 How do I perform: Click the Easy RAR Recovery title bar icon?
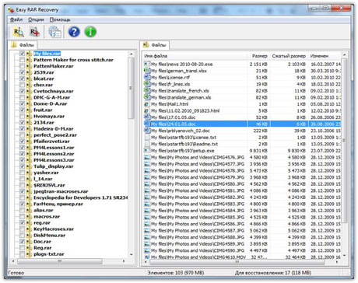pos(11,10)
